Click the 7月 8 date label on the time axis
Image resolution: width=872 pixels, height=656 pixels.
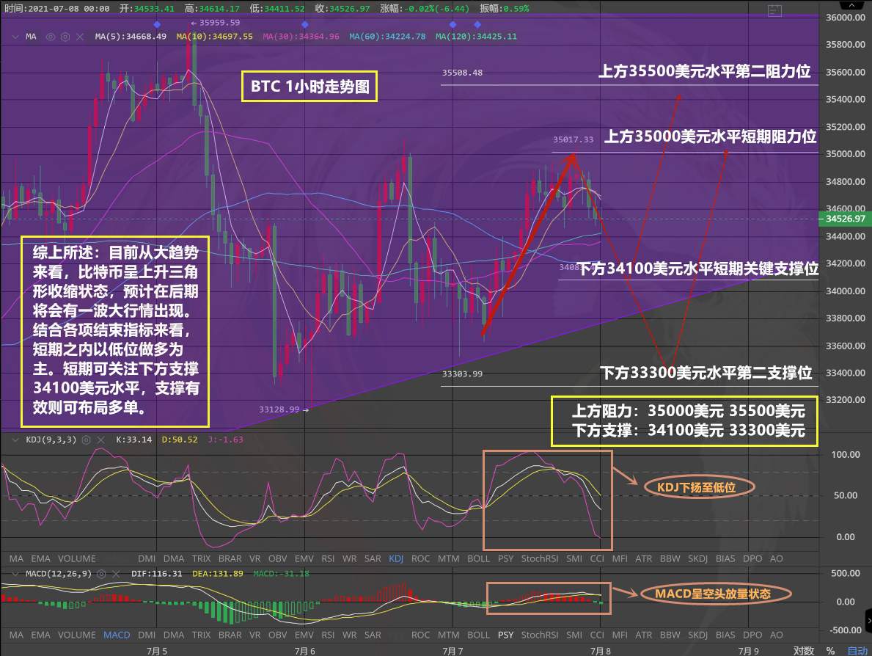pyautogui.click(x=601, y=650)
